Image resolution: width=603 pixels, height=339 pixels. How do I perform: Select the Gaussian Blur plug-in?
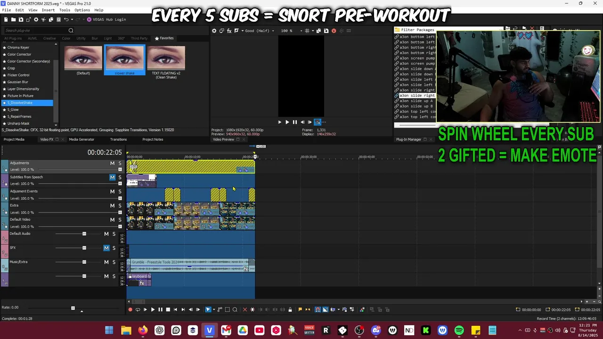[18, 82]
